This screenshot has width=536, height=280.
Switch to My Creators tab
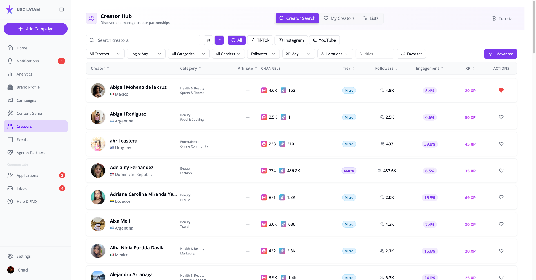[x=339, y=18]
